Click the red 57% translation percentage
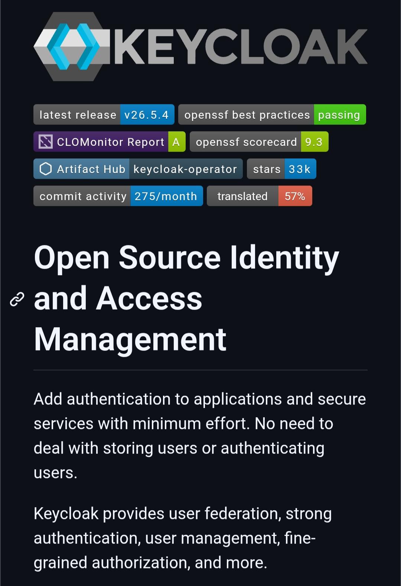 [295, 196]
